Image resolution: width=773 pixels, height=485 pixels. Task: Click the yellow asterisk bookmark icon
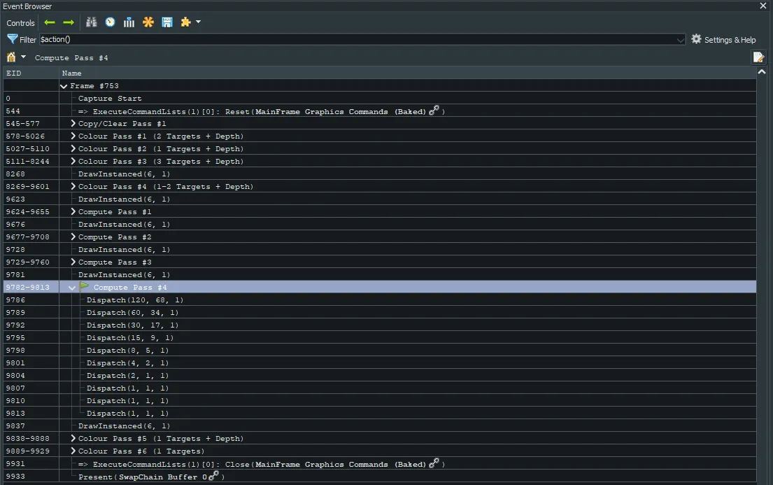point(148,22)
